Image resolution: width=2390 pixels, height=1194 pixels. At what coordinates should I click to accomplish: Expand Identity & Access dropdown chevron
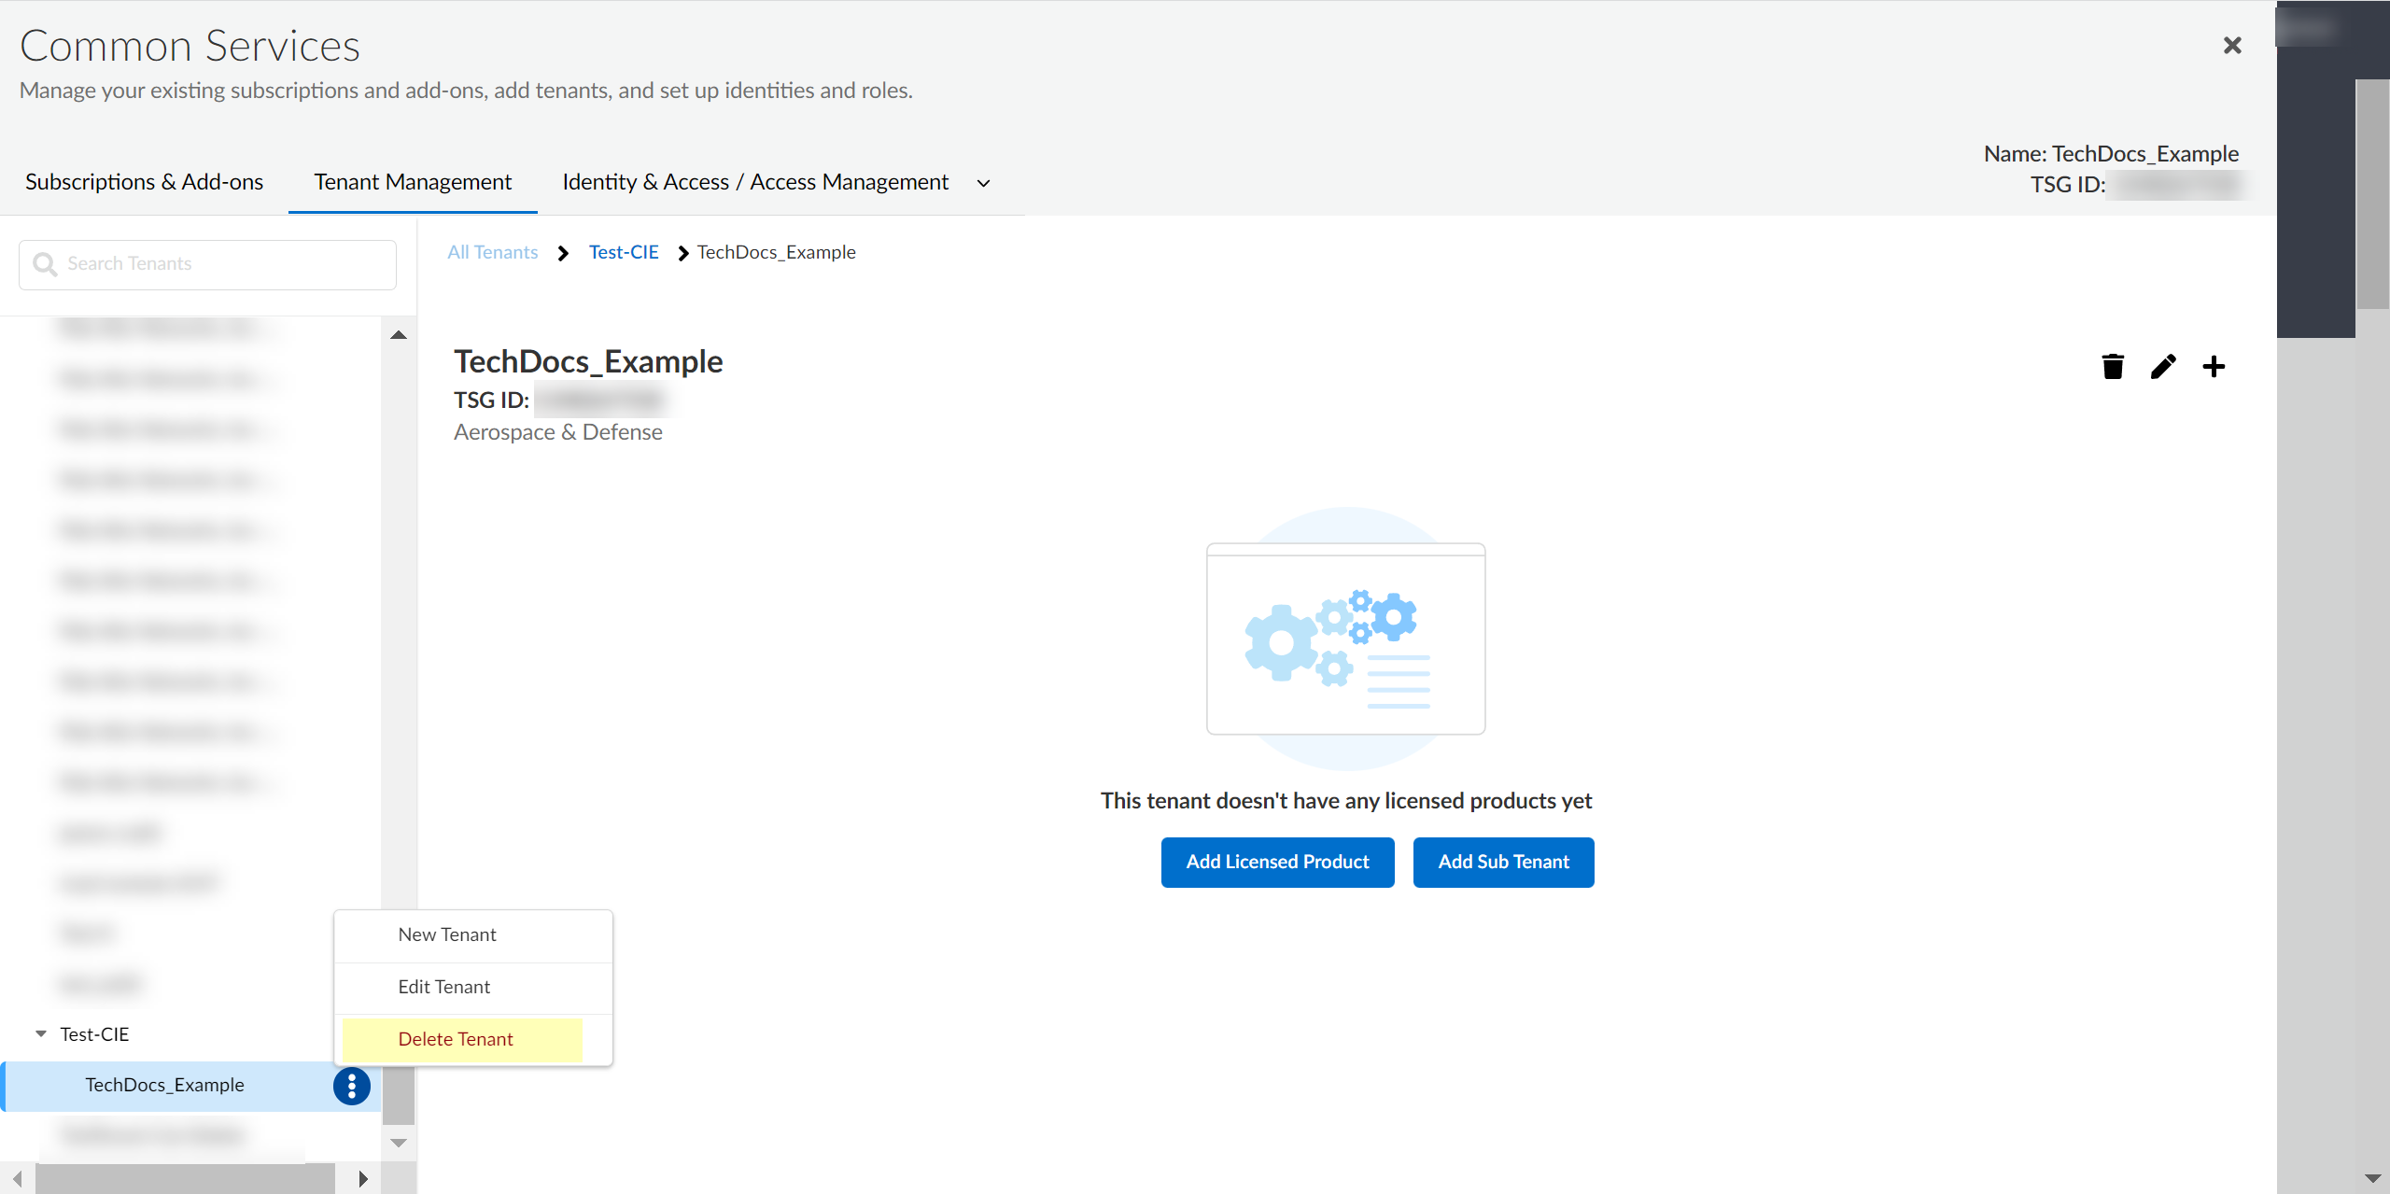[x=983, y=183]
